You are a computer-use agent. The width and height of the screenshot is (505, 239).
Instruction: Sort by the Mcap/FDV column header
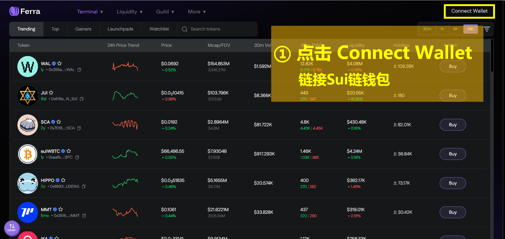click(219, 45)
